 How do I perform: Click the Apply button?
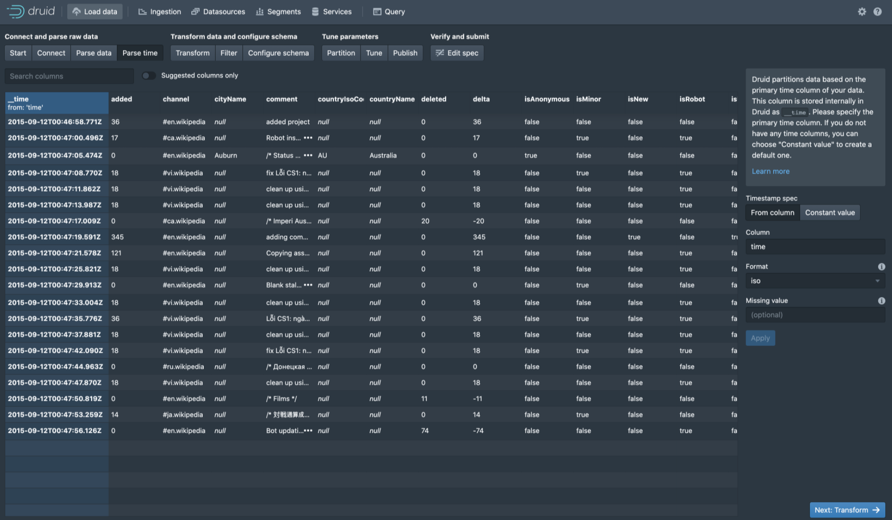(760, 338)
